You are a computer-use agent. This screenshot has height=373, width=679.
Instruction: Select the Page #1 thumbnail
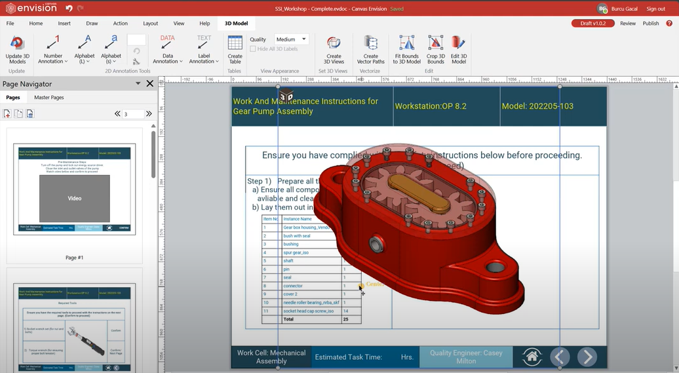(x=75, y=189)
